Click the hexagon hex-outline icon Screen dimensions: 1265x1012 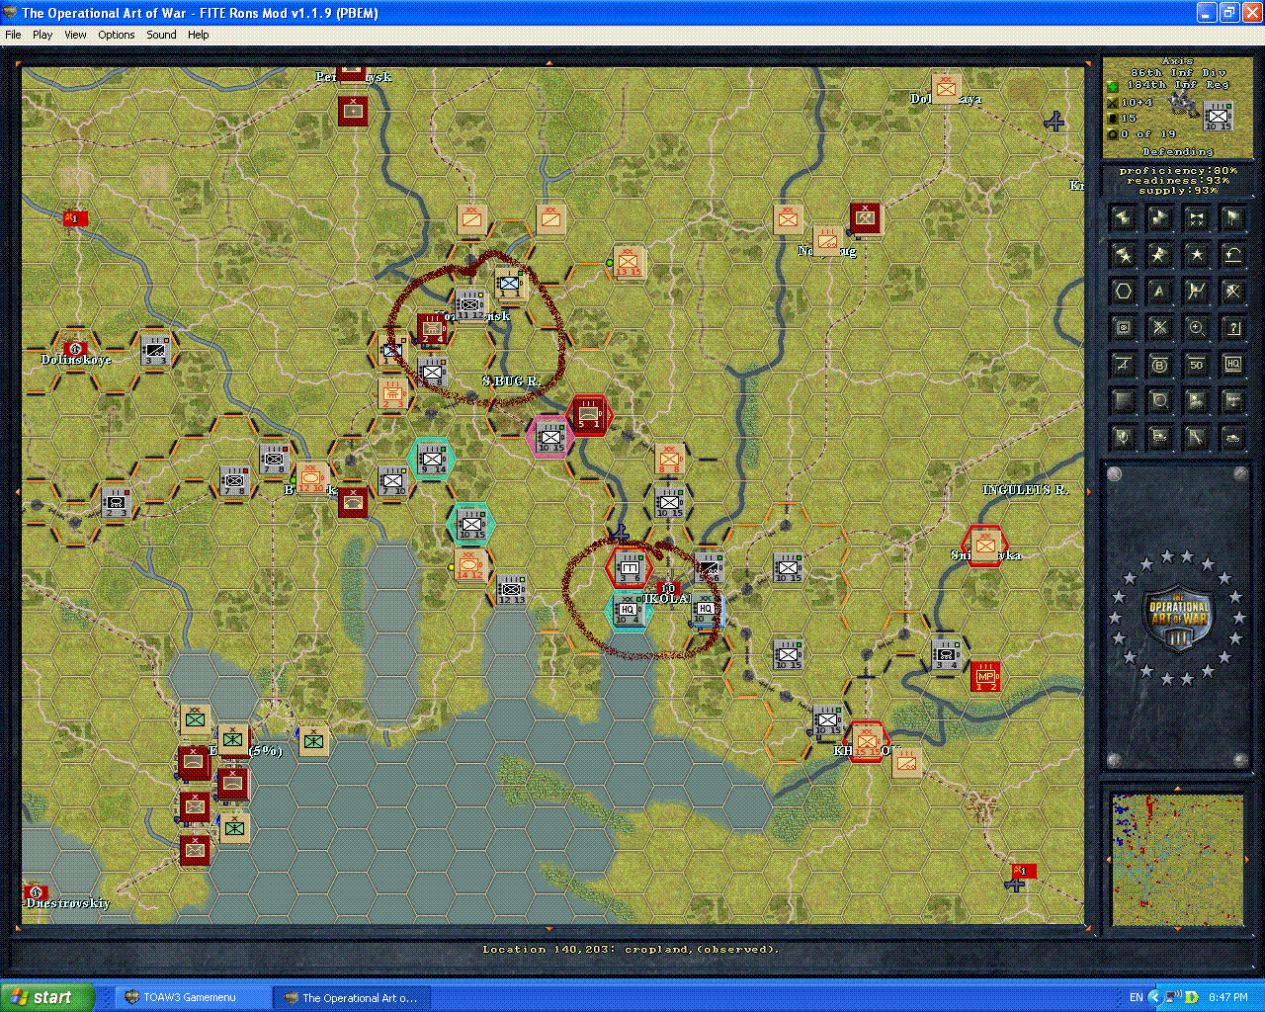click(1123, 291)
